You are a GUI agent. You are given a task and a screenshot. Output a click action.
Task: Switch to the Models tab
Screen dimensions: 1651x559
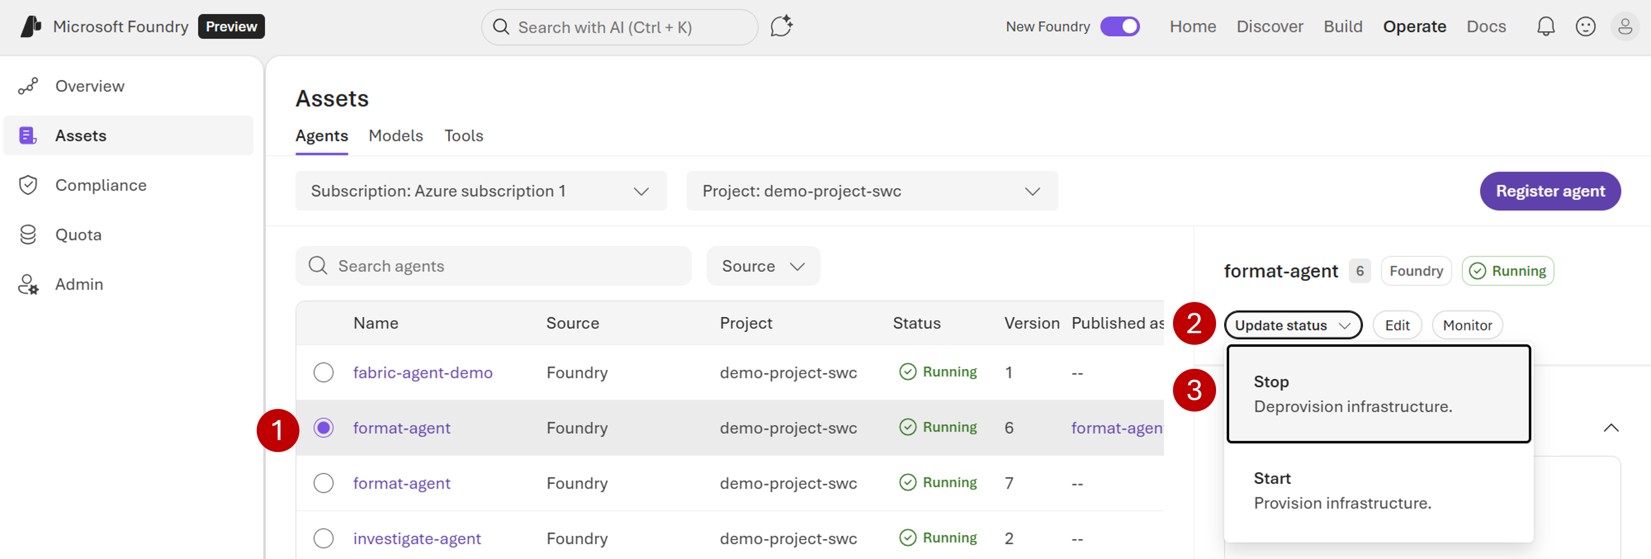[x=395, y=136]
